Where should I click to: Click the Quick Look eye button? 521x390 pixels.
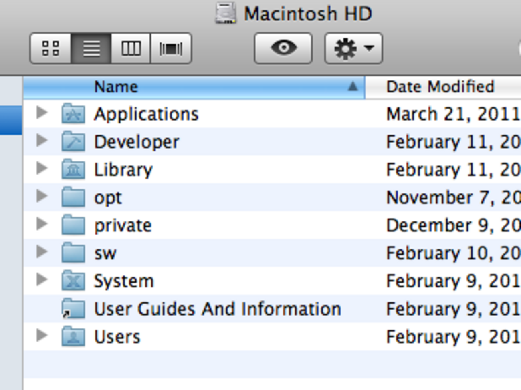tap(283, 48)
